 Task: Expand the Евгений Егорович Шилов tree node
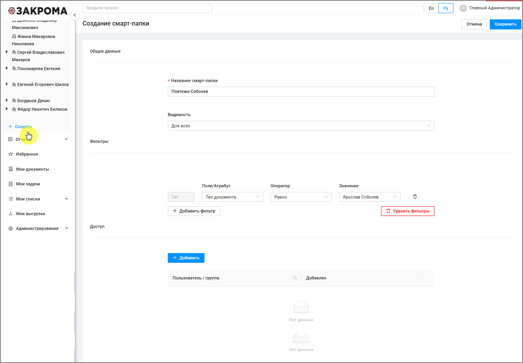7,84
